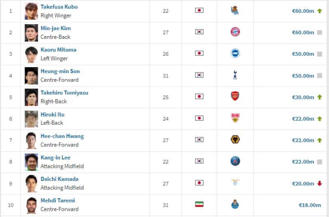
Task: Click the Bayern Munich club logo
Action: click(x=235, y=32)
